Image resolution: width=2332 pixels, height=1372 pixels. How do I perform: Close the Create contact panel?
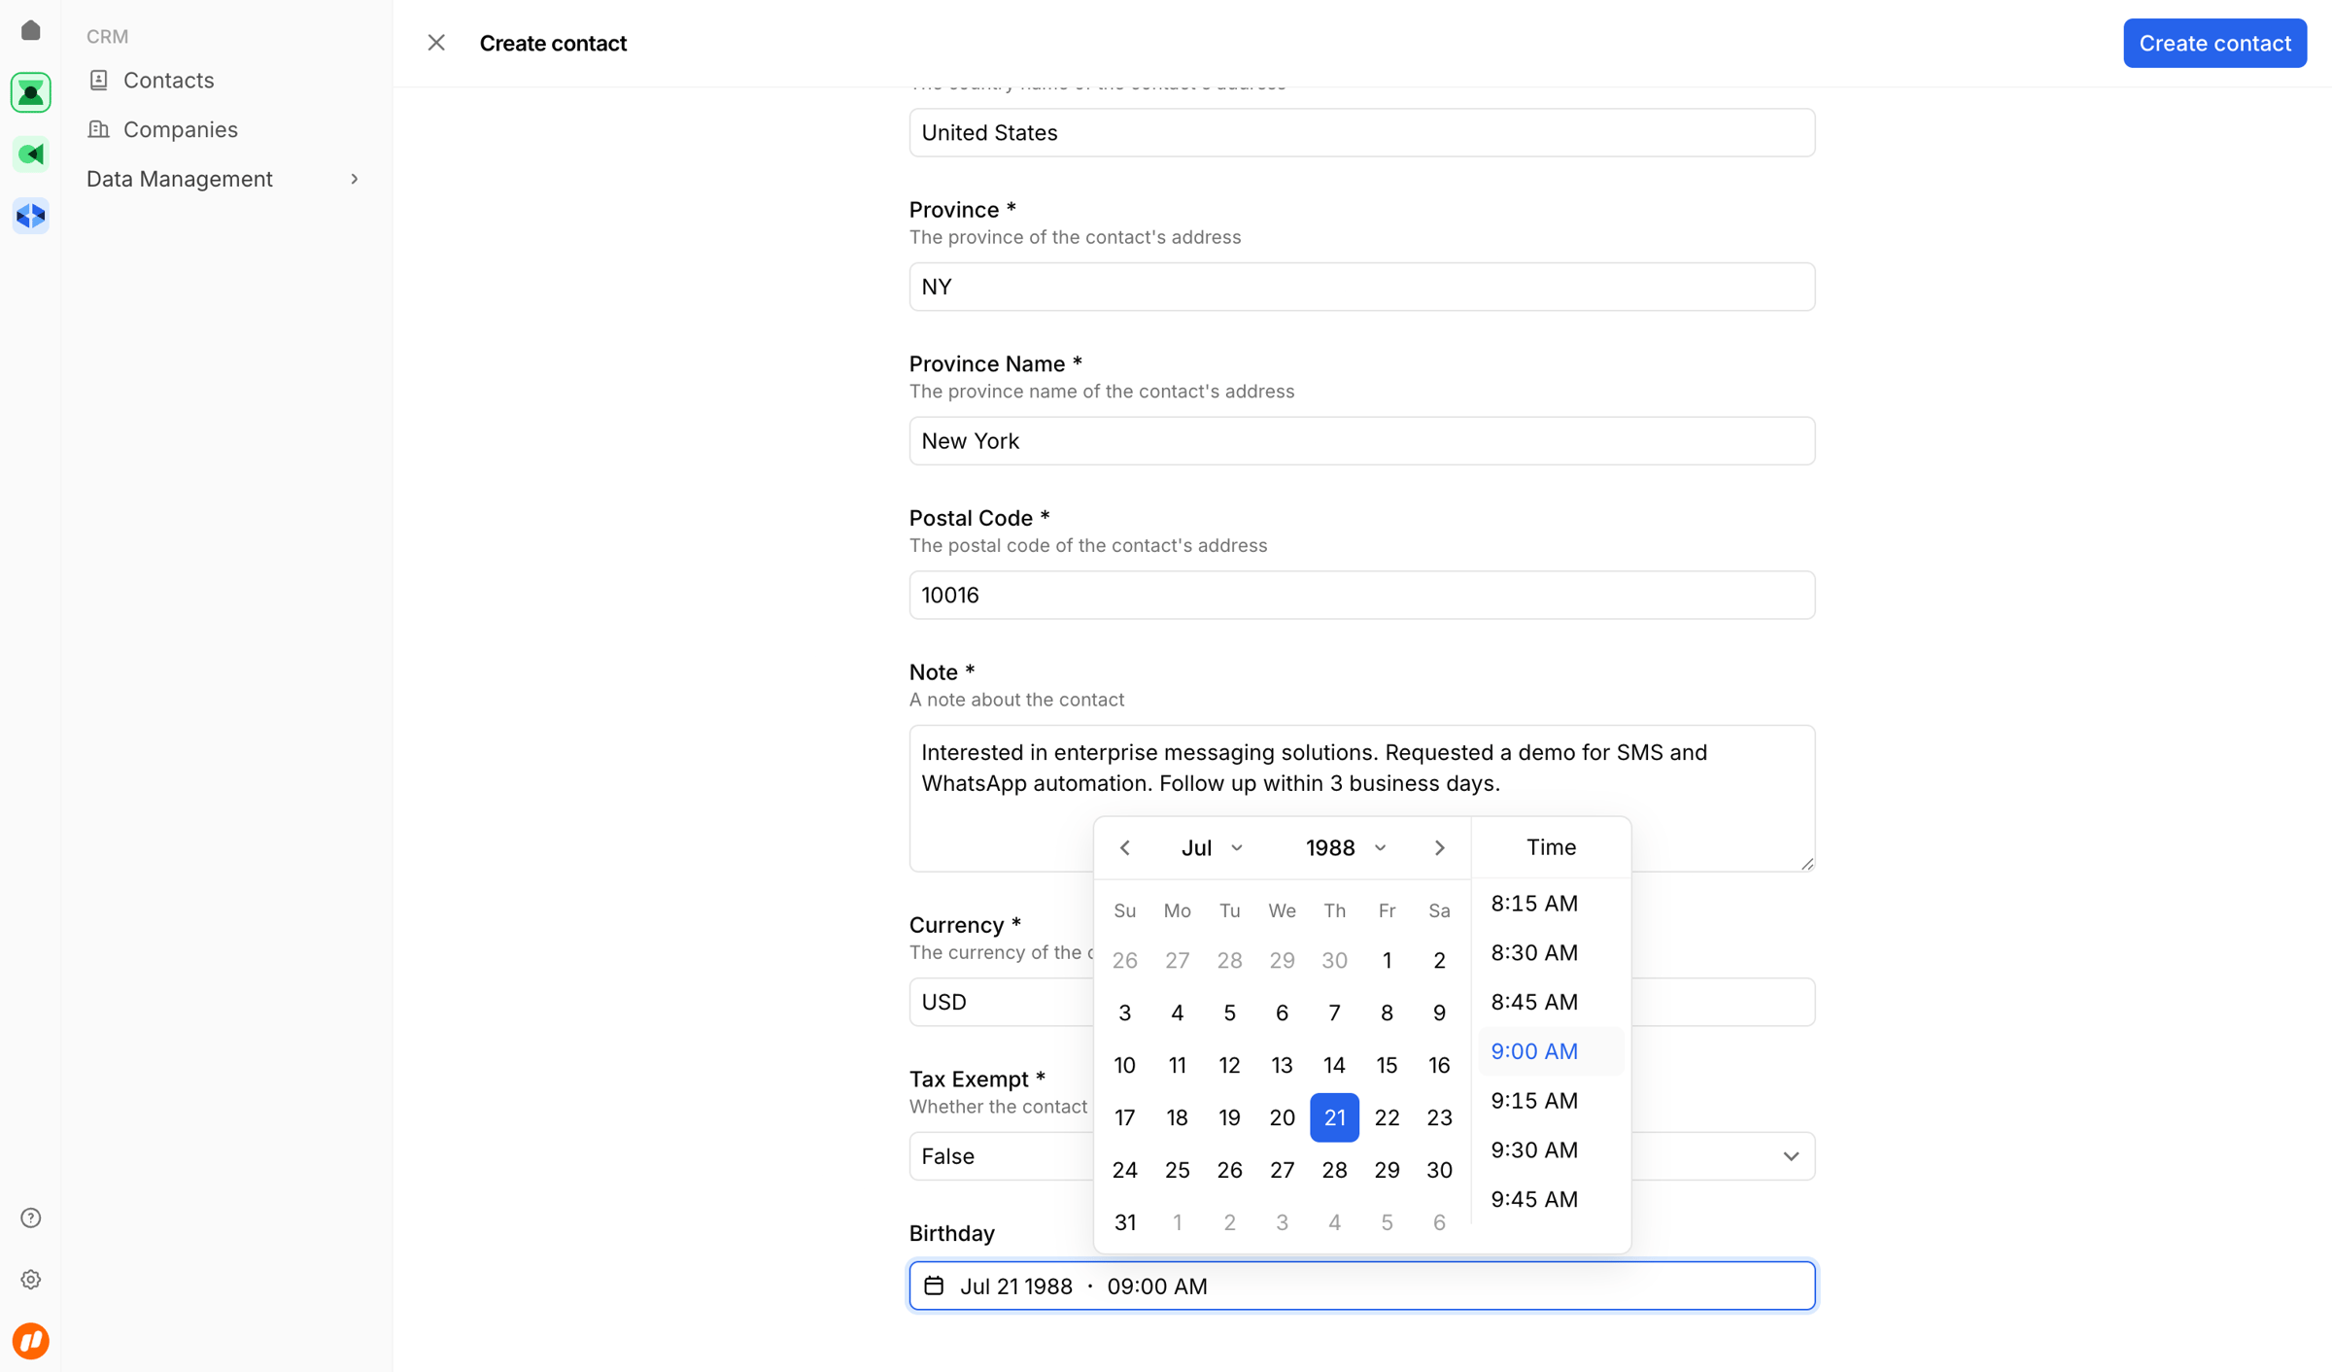point(436,43)
